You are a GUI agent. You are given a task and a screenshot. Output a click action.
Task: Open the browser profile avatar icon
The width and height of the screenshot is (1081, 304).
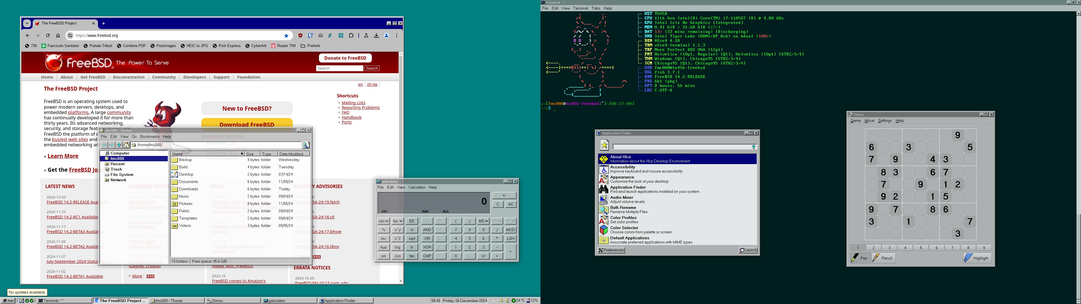pos(387,36)
